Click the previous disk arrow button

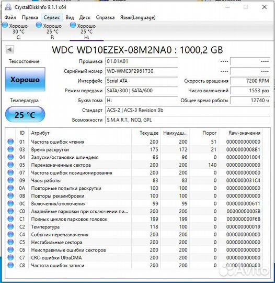coord(10,49)
